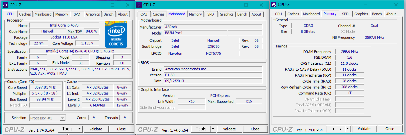
Task: Expand Tools dropdown arrow in the Memory window
Action: (x=348, y=129)
